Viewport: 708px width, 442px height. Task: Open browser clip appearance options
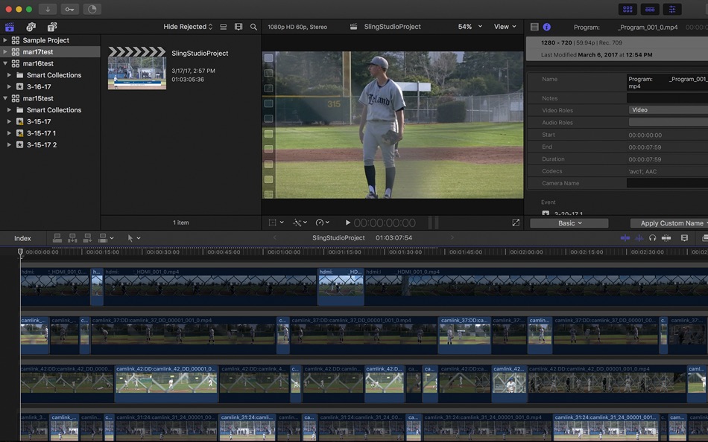(x=223, y=27)
